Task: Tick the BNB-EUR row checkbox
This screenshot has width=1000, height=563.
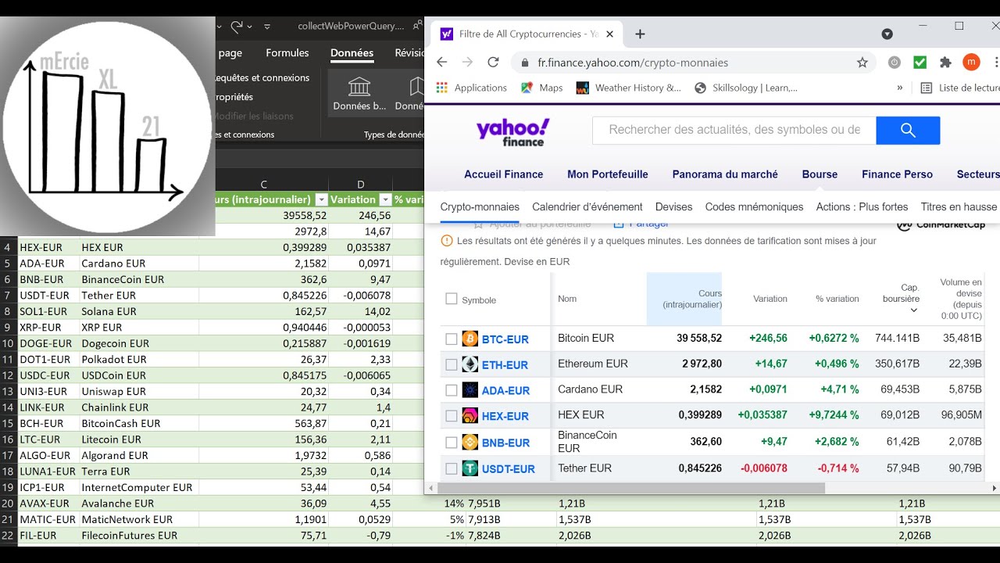Action: [452, 443]
